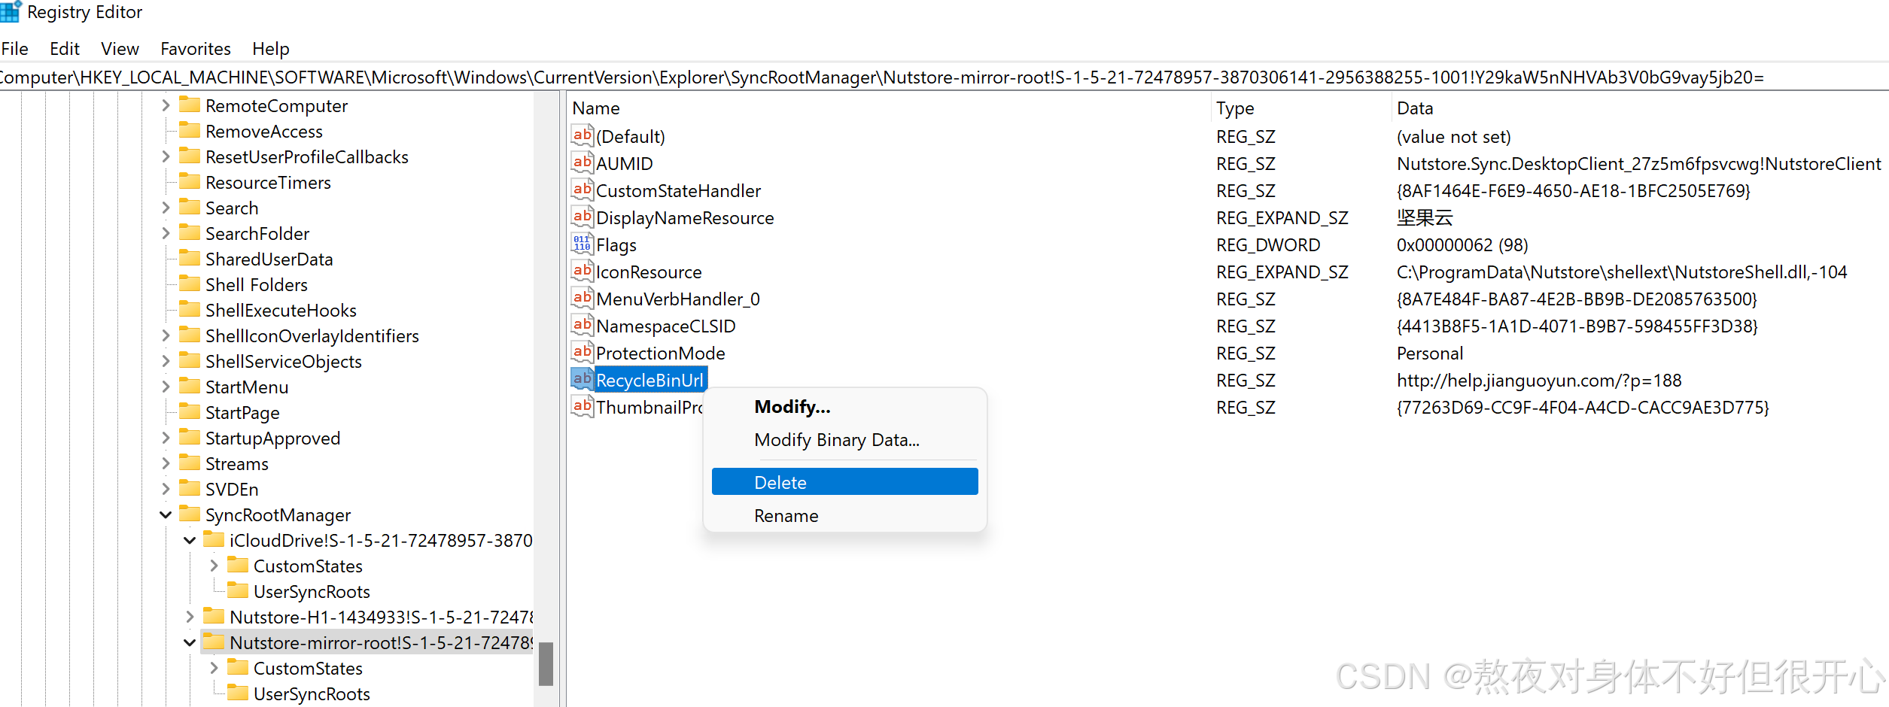Open the Favorites menu
This screenshot has width=1889, height=707.
[x=196, y=49]
